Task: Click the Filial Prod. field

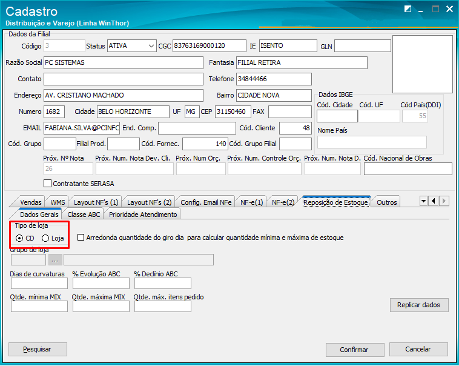Action: point(124,144)
